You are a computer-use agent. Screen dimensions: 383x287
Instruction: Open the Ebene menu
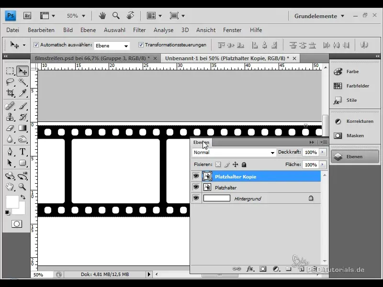pyautogui.click(x=88, y=30)
